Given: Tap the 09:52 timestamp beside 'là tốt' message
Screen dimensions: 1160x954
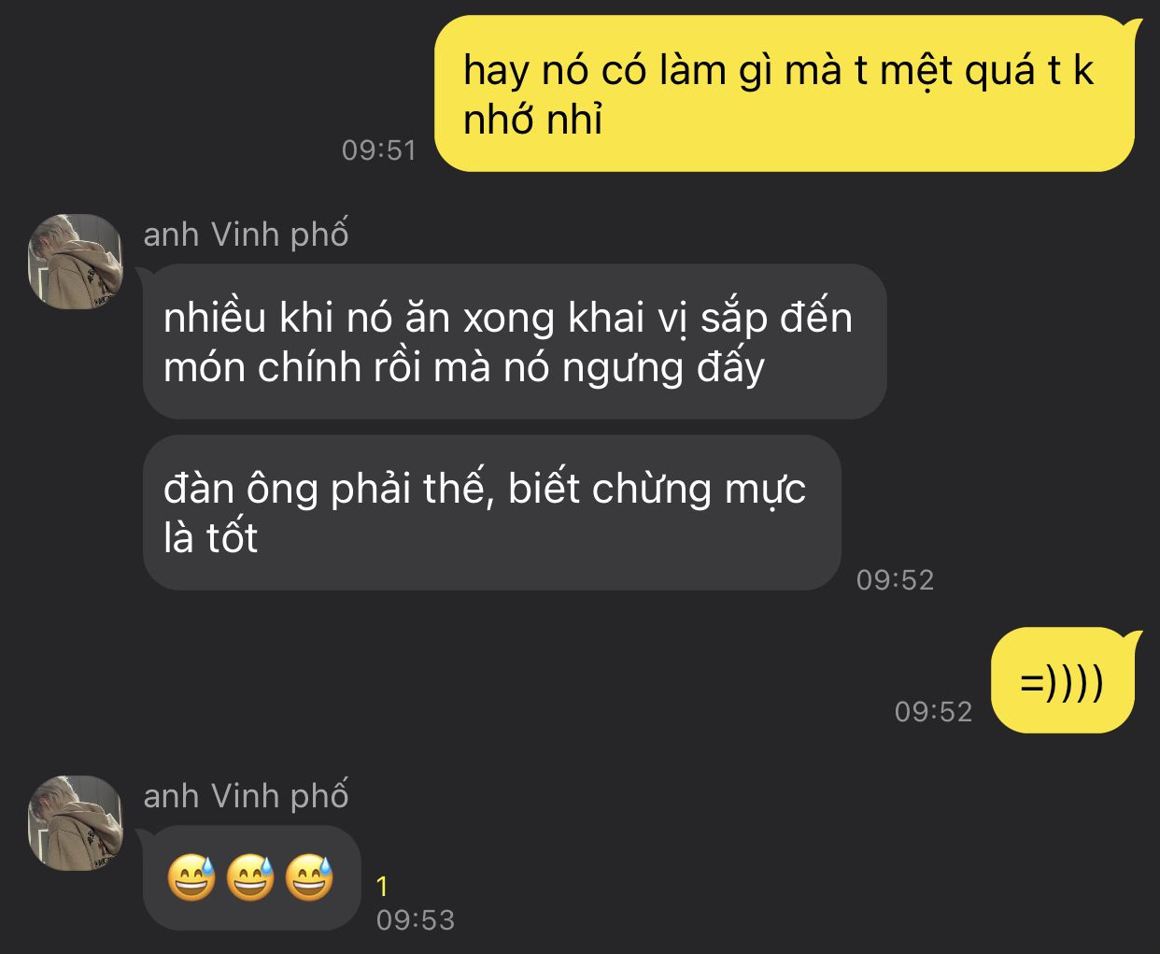Looking at the screenshot, I should pos(895,580).
